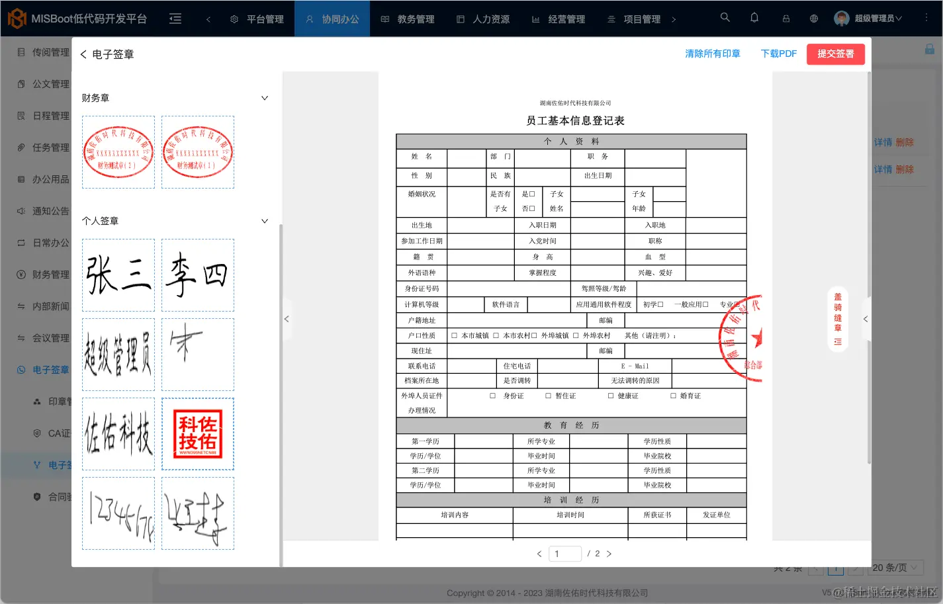Open 日程管理 in the sidebar
The height and width of the screenshot is (604, 943).
pyautogui.click(x=44, y=116)
